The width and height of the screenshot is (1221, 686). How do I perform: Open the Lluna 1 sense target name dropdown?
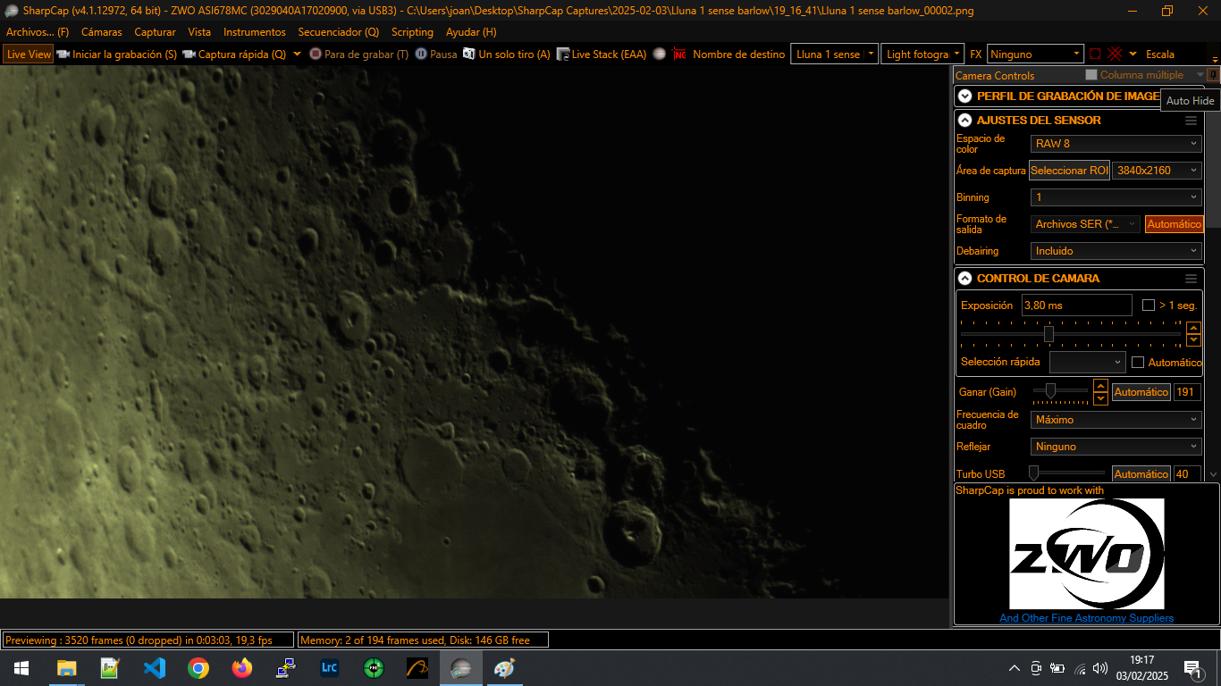[834, 54]
